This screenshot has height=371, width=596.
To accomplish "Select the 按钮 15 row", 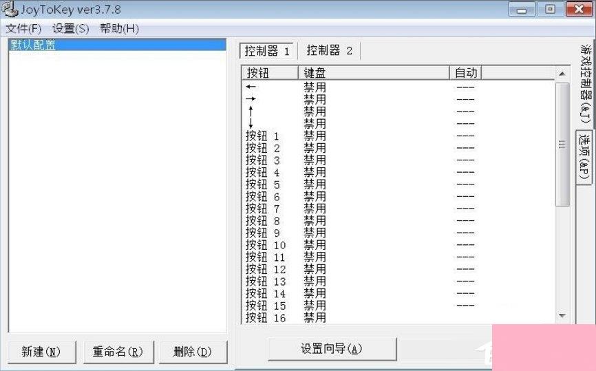I will pos(398,306).
